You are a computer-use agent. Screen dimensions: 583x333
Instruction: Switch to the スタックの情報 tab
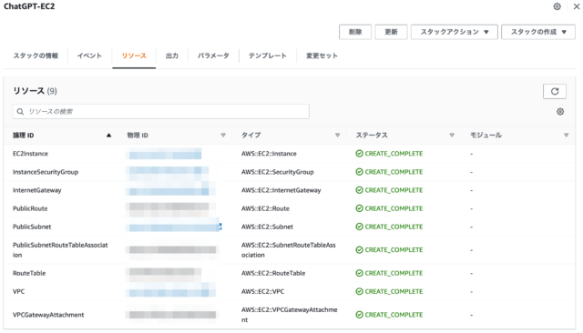click(x=36, y=55)
